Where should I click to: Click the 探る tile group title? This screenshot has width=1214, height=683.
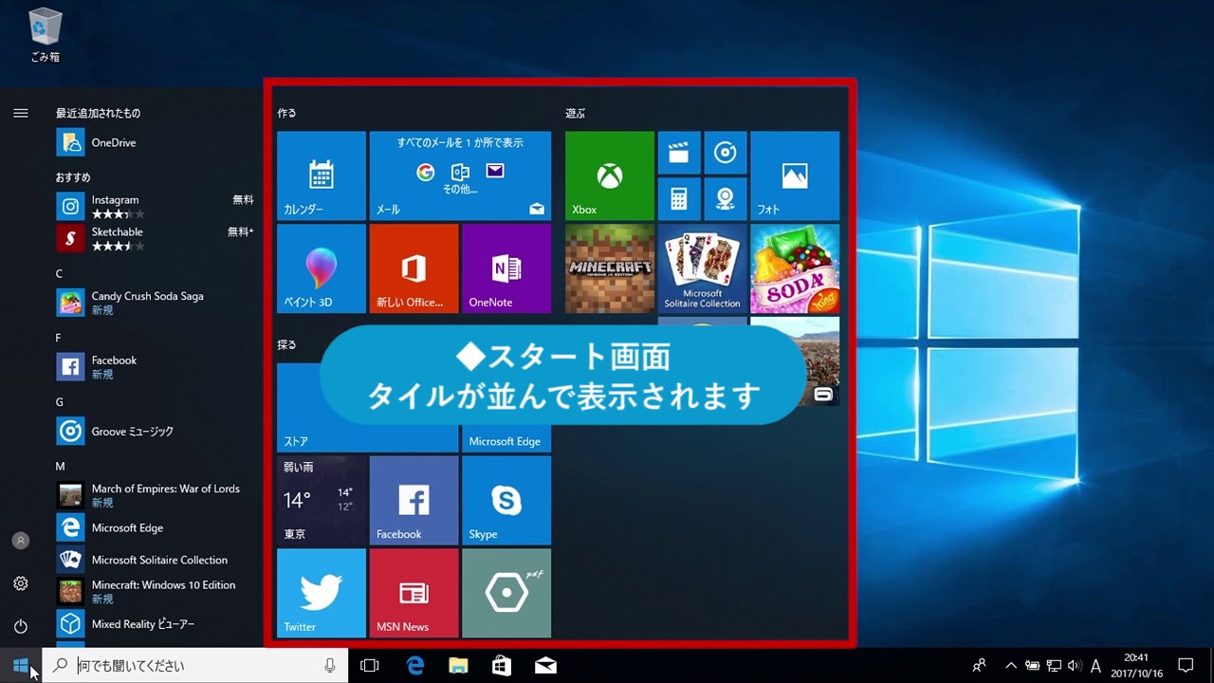(286, 344)
